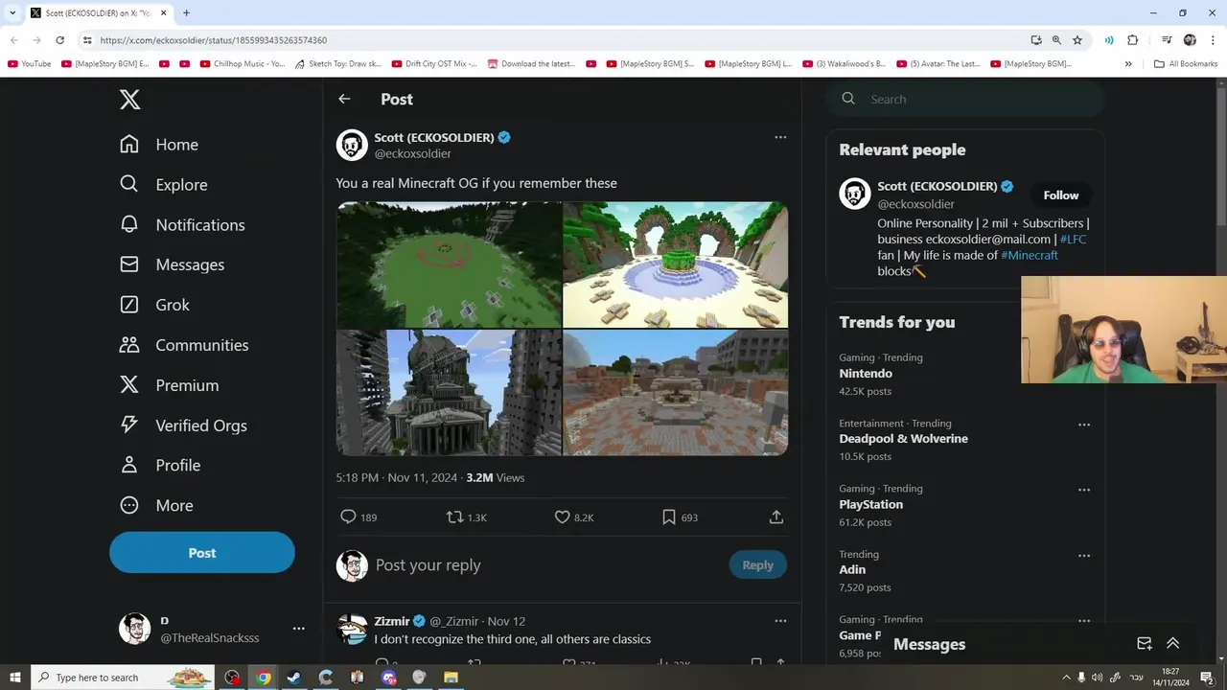View the bottom-right brick plaza image

[676, 393]
